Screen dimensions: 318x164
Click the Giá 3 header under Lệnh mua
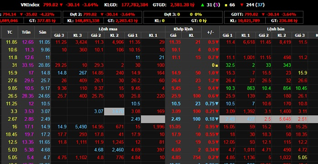(x=59, y=35)
